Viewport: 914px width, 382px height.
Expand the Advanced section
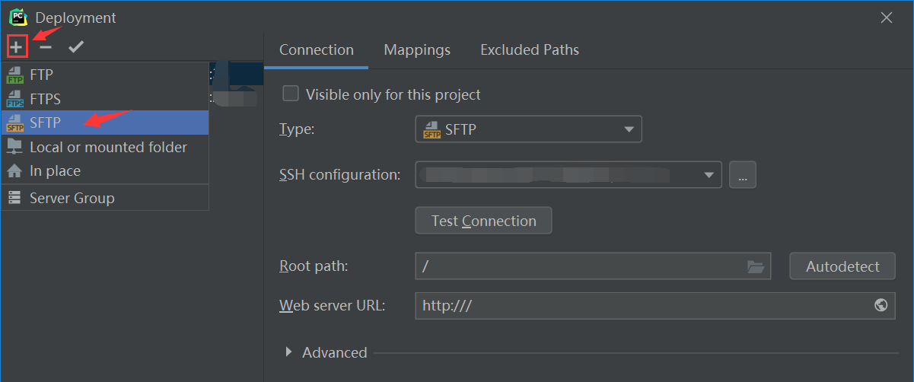pos(289,352)
